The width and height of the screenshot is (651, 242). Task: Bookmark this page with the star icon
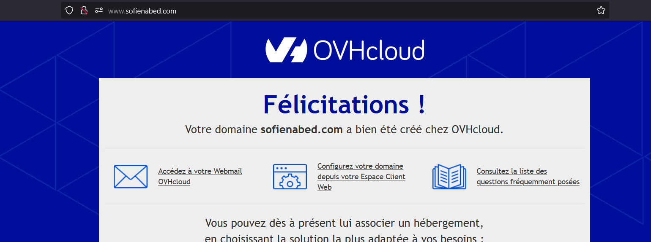(x=601, y=11)
